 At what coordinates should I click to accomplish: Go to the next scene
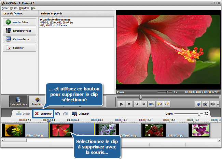coord(152,104)
